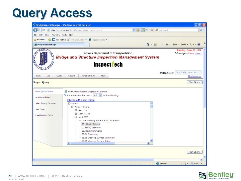This screenshot has width=241, height=181.
Task: Open the Suggested Sites favorite
Action: click(98, 40)
